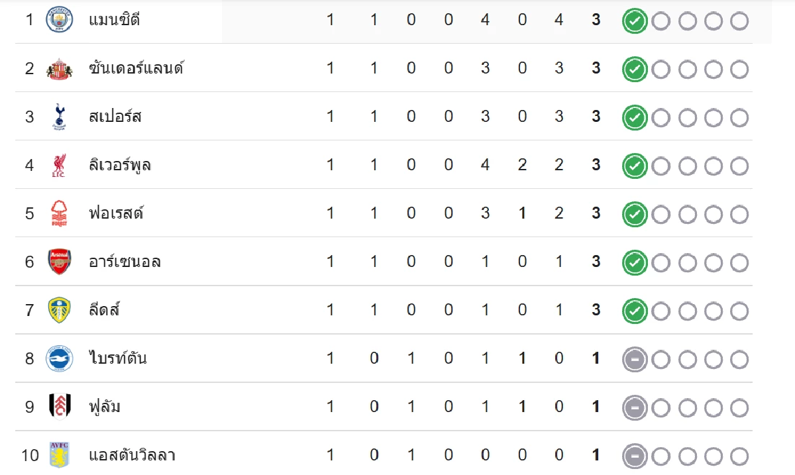Click Arsenal's green win checkmark

click(634, 263)
